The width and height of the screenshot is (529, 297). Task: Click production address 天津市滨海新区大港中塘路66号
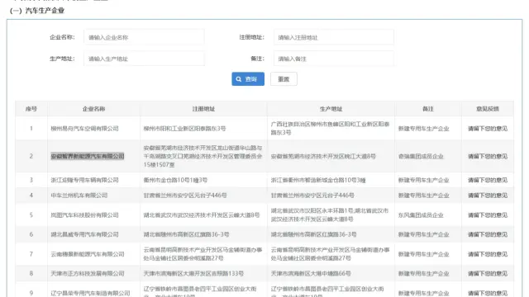311,273
